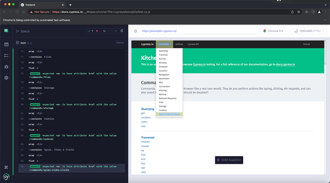This screenshot has height=183, width=330.
Task: Toggle the expand Specs list arrow icon
Action: (x=17, y=31)
